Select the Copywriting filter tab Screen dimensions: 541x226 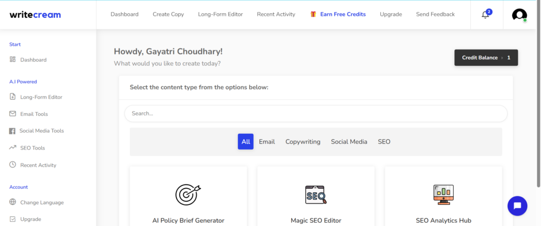coord(303,142)
